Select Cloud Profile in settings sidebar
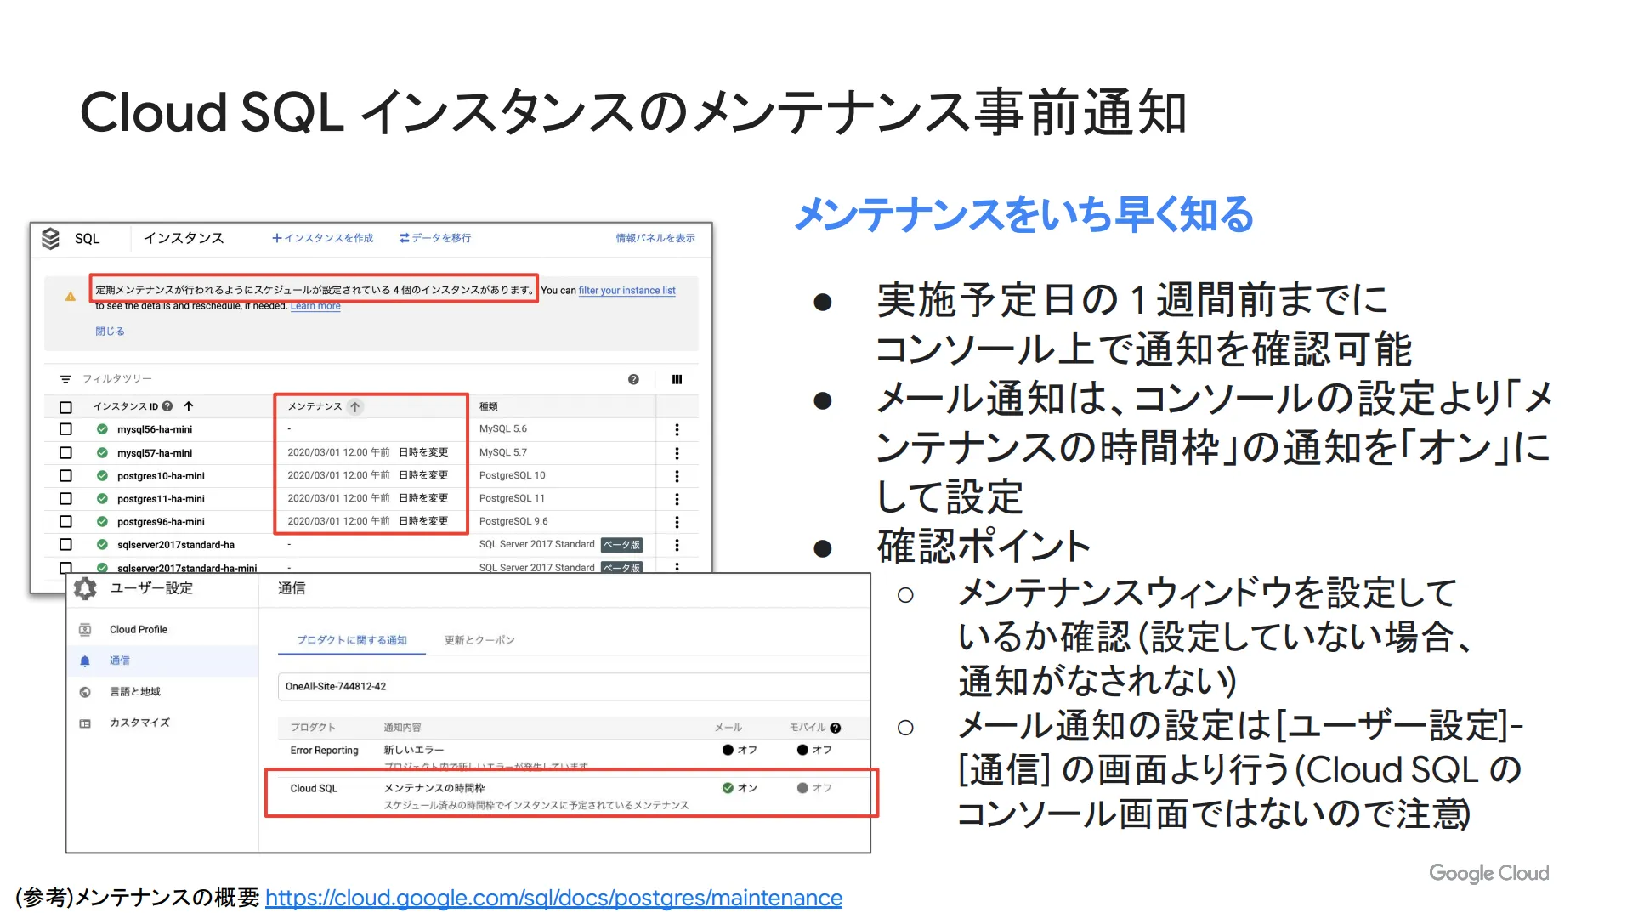The image size is (1627, 913). pos(162,630)
